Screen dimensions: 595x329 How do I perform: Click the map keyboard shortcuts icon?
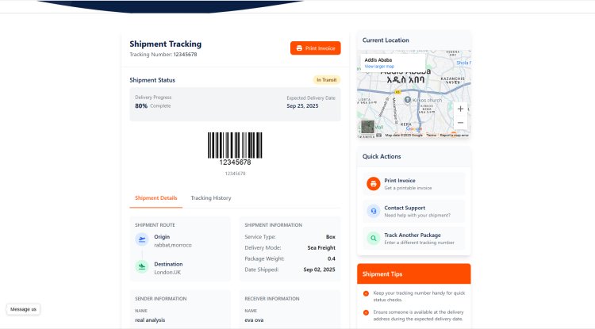click(x=378, y=136)
